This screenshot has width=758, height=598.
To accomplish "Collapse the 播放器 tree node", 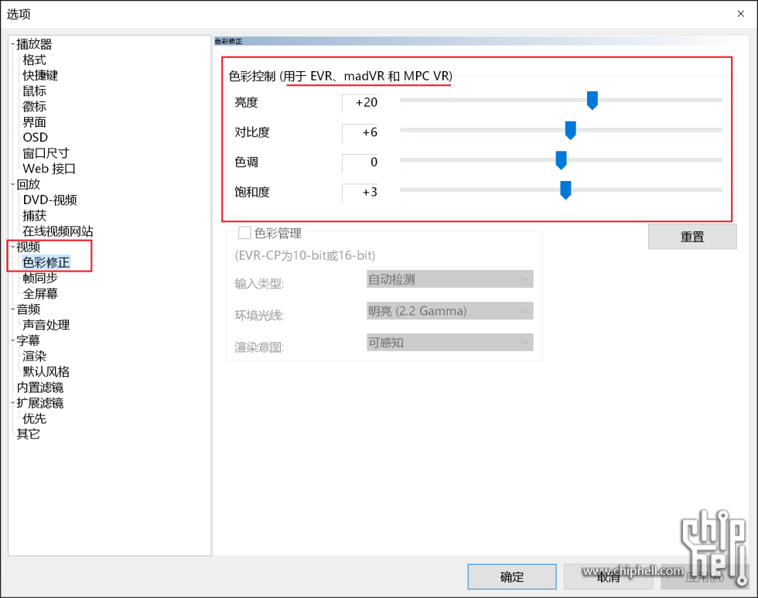I will click(x=13, y=45).
